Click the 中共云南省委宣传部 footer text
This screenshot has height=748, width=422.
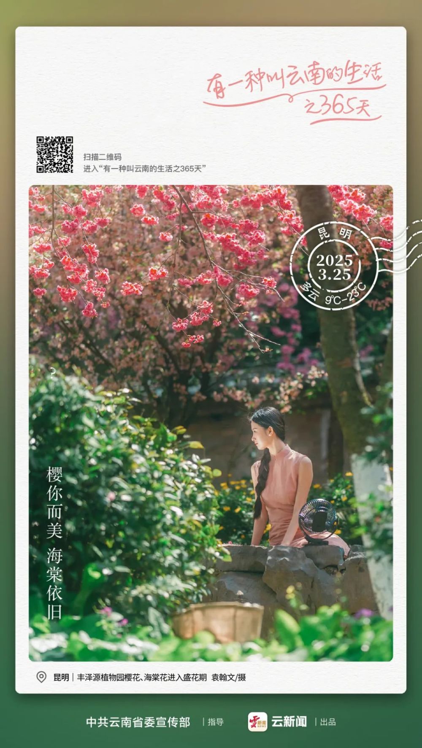[138, 722]
